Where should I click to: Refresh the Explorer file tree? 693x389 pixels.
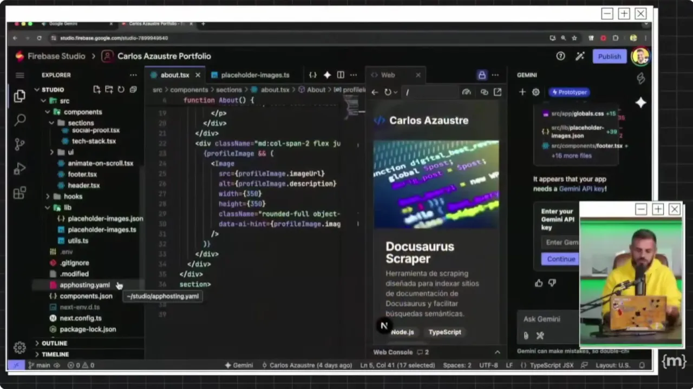(x=121, y=90)
